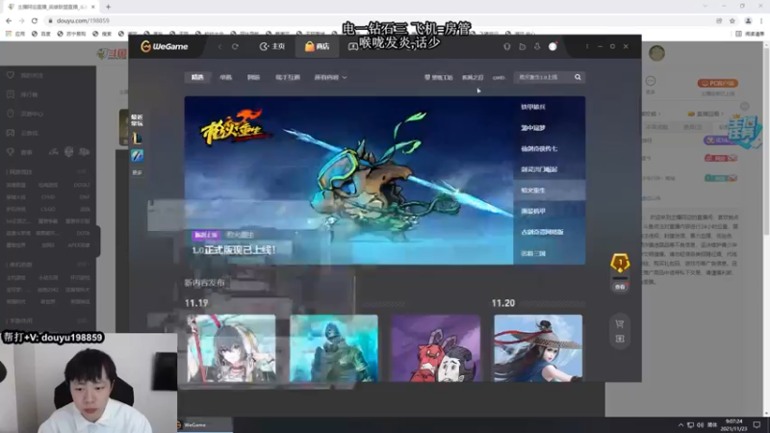
Task: Switch to the 商店 store tab
Action: [317, 46]
